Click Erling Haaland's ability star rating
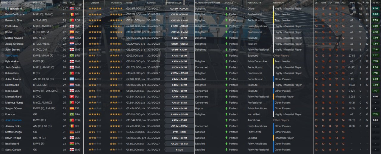This screenshot has width=381, height=154. pos(95,8)
